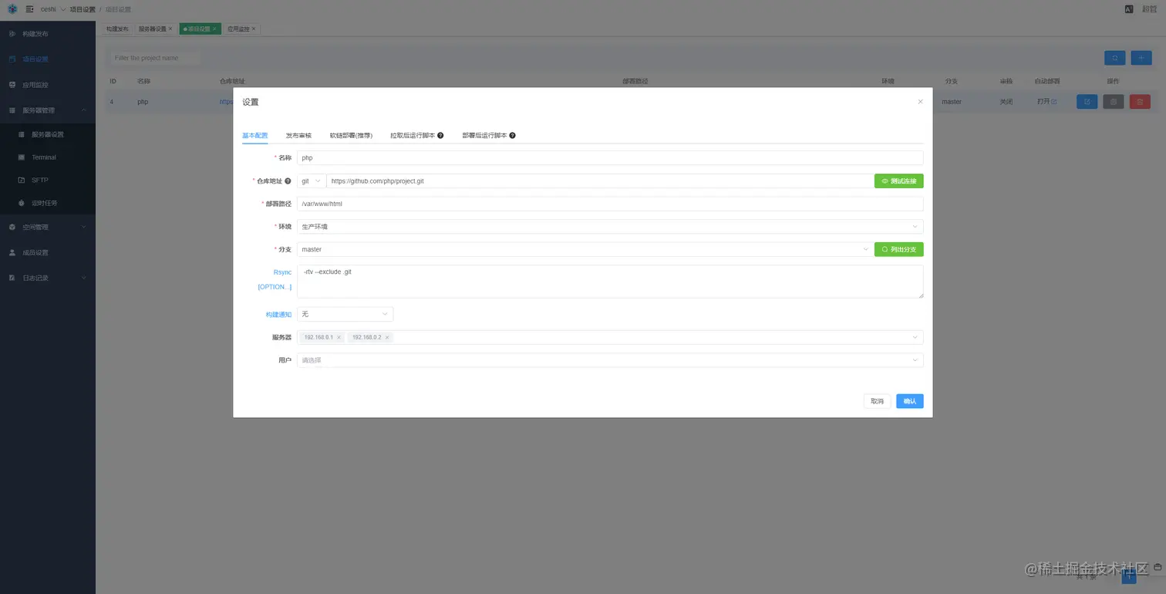Click the language switch icon in the header
The width and height of the screenshot is (1166, 594).
click(1129, 9)
